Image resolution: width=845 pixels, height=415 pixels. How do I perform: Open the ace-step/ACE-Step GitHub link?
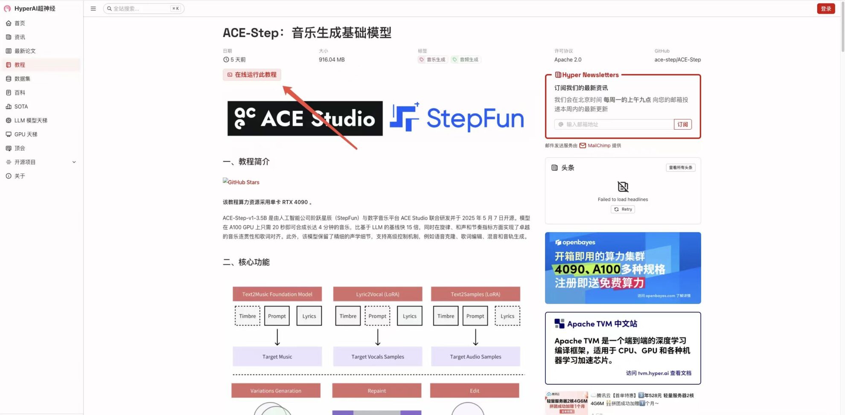tap(677, 60)
